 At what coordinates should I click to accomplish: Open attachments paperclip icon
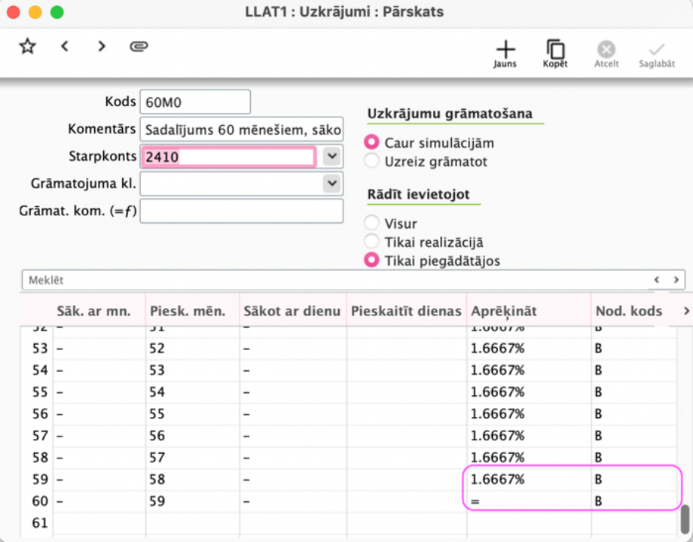coord(139,46)
